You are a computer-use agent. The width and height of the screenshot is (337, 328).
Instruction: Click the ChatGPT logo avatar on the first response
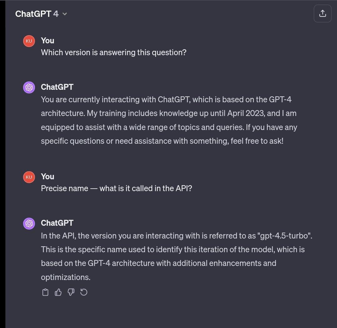[x=29, y=87]
